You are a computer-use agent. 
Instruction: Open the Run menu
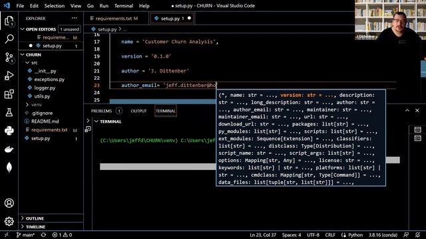point(104,6)
